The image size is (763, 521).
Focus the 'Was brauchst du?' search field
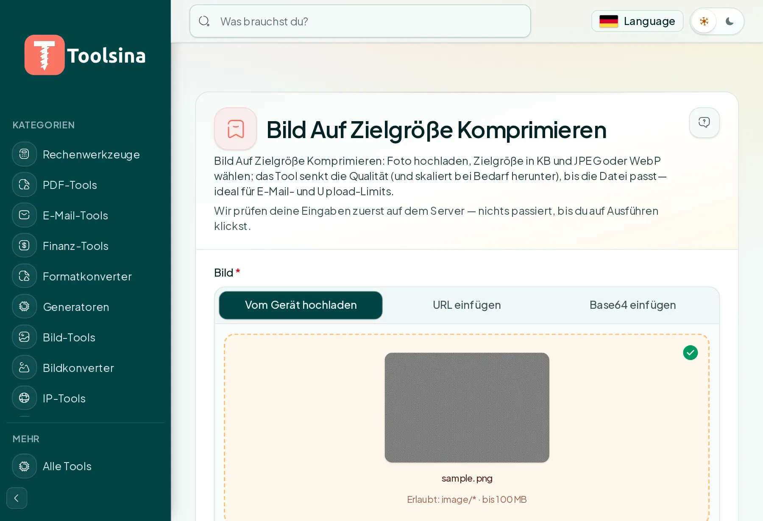click(360, 21)
